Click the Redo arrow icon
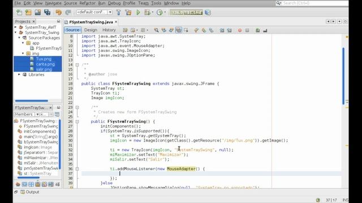Screen dimensions: 362x203 coord(68,12)
